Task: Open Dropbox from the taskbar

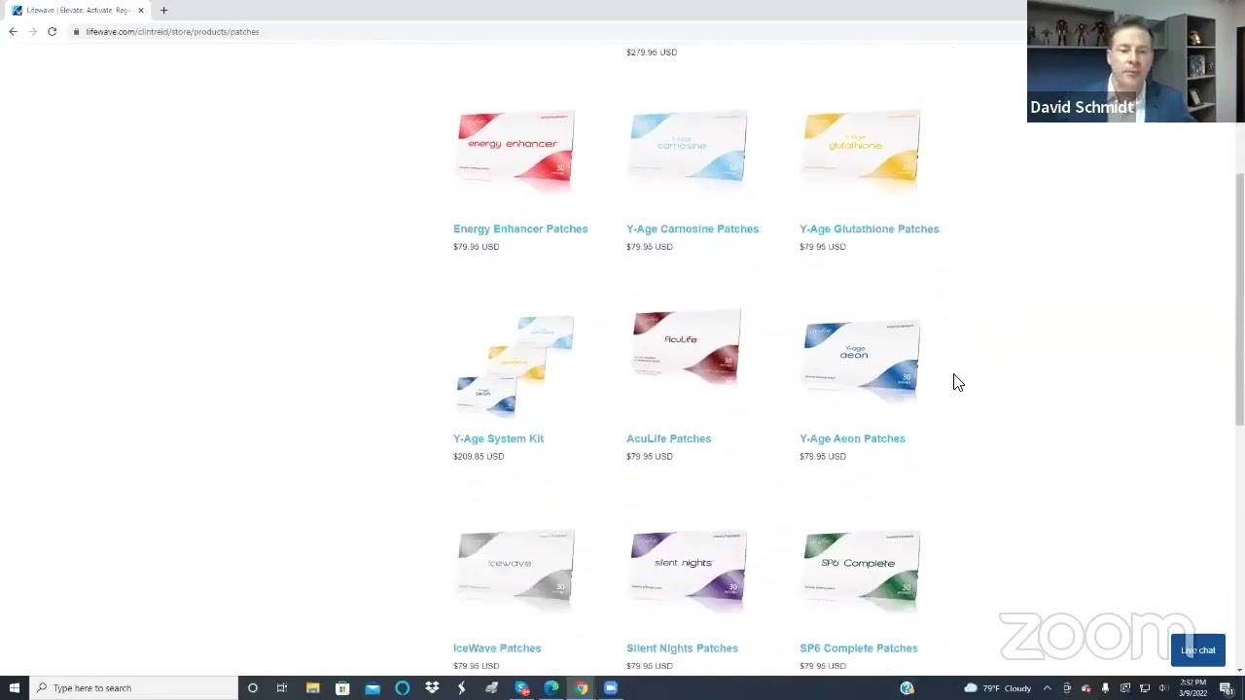Action: [432, 688]
